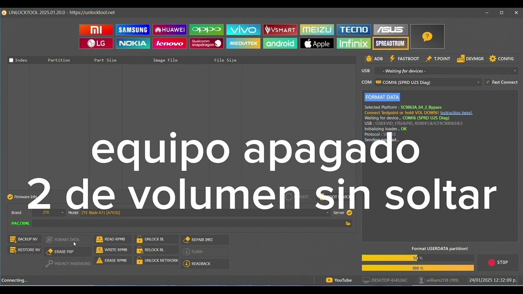The width and height of the screenshot is (523, 294).
Task: Select the Vsmart brand tile
Action: tap(280, 30)
